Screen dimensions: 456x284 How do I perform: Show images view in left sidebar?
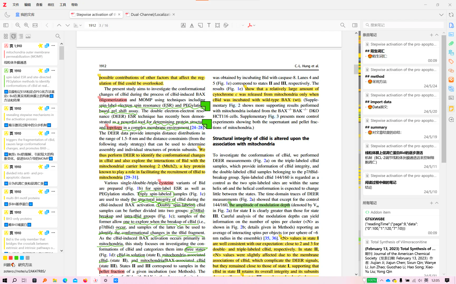tap(28, 36)
